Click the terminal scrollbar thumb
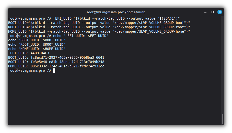The height and width of the screenshot is (133, 232). click(222, 119)
